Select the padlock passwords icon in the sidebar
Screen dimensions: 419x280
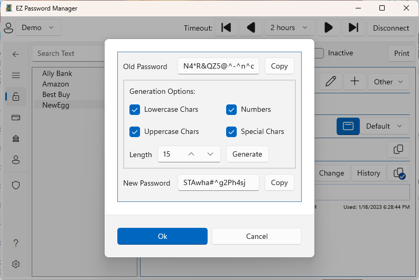point(16,96)
